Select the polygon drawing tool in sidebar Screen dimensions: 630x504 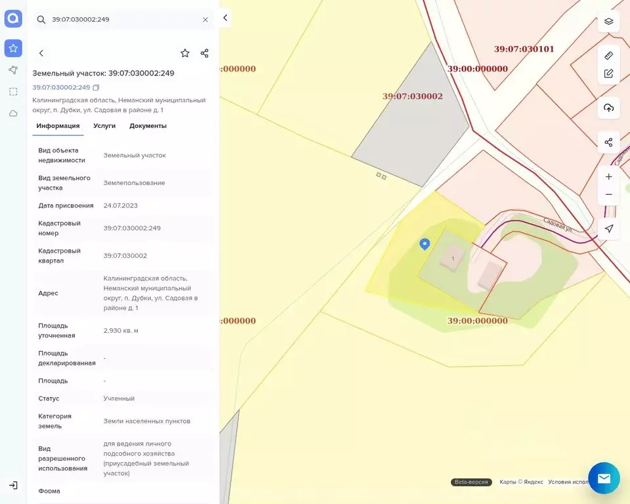(x=13, y=70)
